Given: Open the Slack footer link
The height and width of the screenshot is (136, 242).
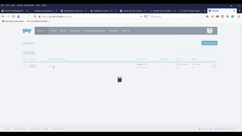Looking at the screenshot, I should [x=45, y=129].
